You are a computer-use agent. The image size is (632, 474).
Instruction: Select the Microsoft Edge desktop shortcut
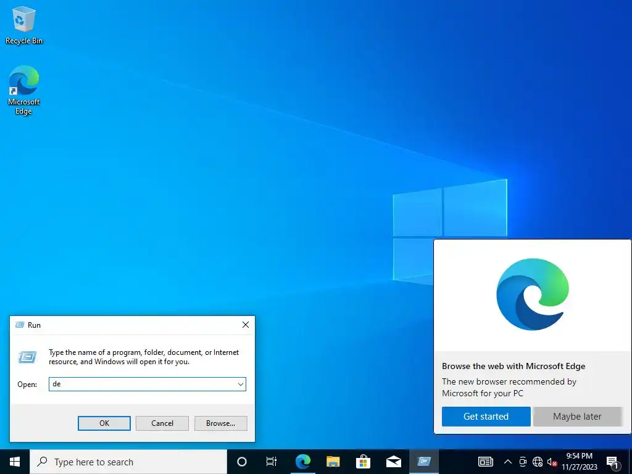(24, 90)
